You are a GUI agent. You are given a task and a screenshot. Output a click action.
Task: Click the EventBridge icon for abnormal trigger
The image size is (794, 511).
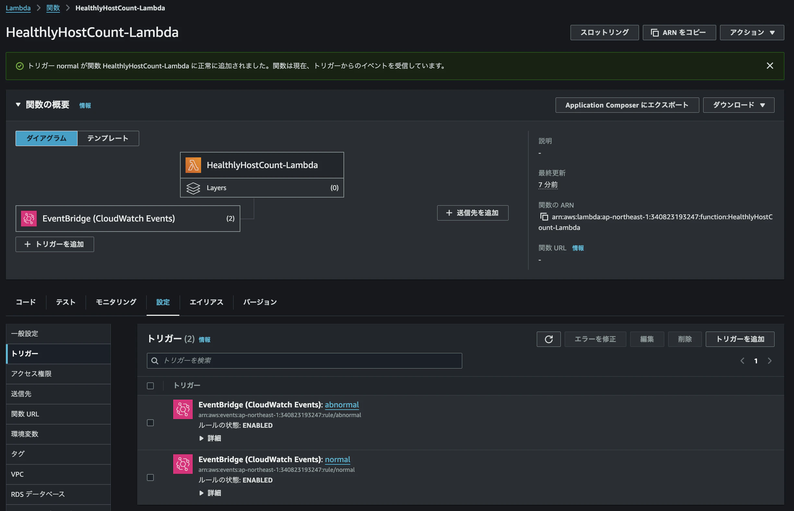tap(183, 409)
